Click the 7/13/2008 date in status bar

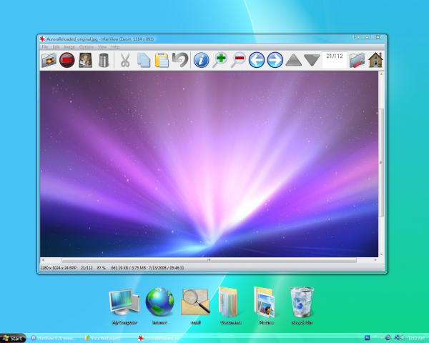(157, 268)
